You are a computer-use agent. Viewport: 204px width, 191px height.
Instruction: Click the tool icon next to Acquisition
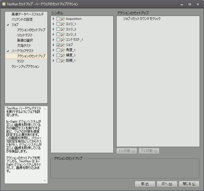pos(63,19)
